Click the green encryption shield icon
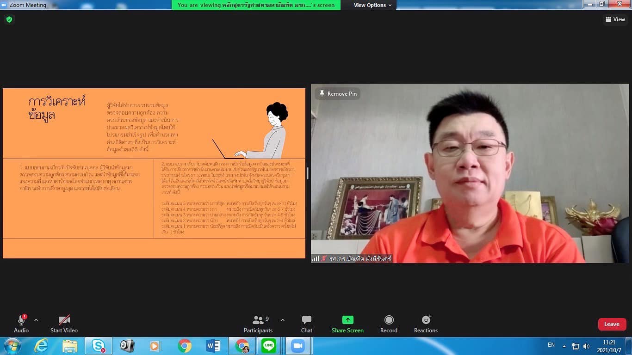Image resolution: width=632 pixels, height=355 pixels. (x=9, y=19)
